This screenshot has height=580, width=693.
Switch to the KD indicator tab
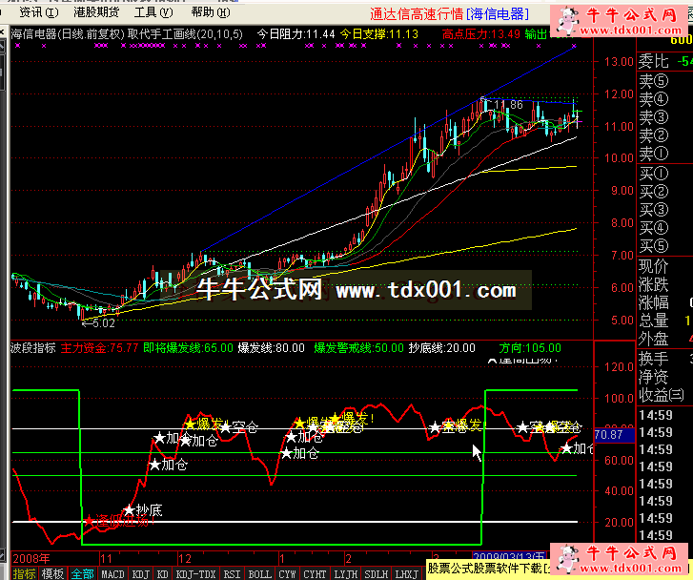tap(162, 574)
